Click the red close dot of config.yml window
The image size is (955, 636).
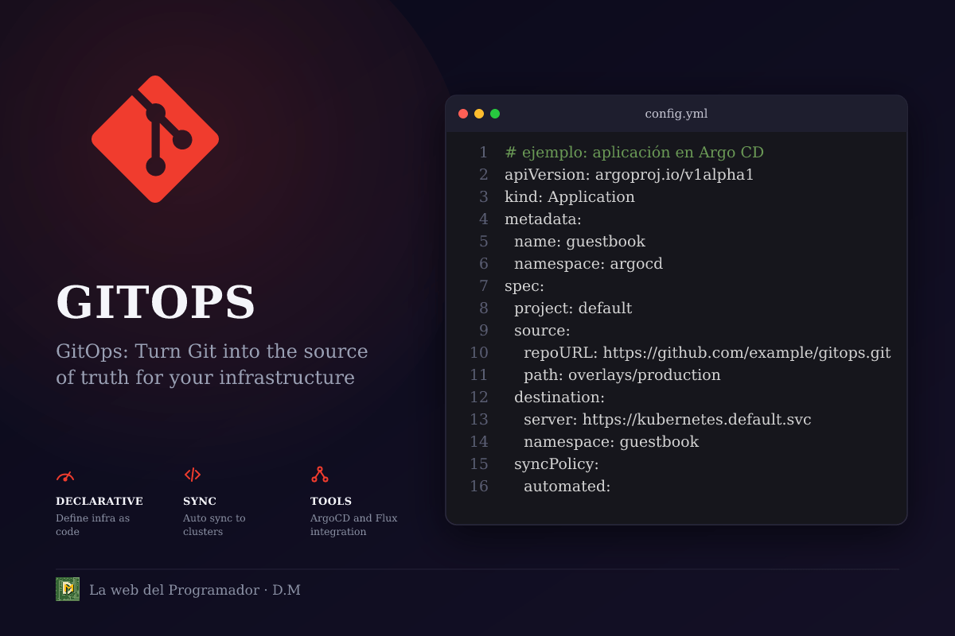463,114
